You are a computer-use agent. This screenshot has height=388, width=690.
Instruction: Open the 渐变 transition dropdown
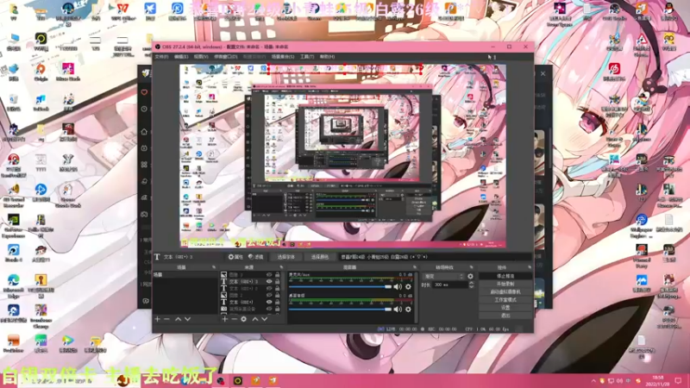(443, 276)
